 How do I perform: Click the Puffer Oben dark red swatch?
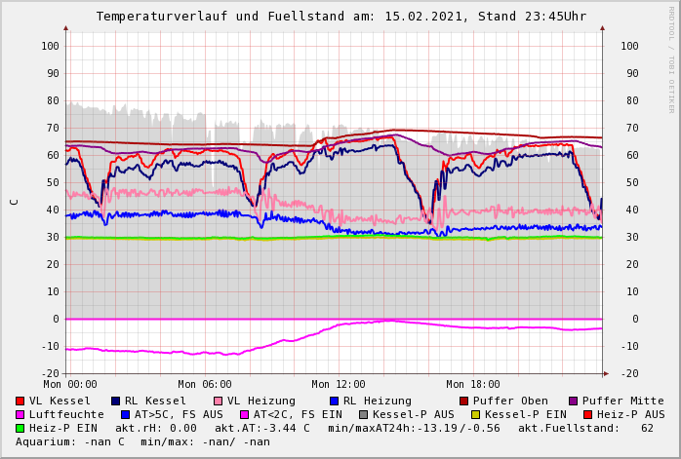(463, 401)
